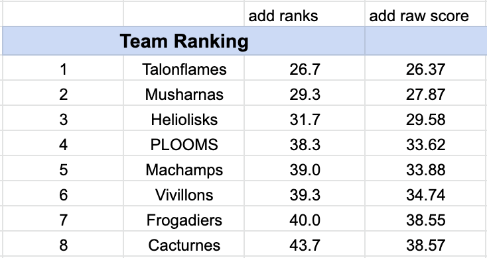Select the Team Ranking header cell
The width and height of the screenshot is (487, 258).
pyautogui.click(x=184, y=41)
